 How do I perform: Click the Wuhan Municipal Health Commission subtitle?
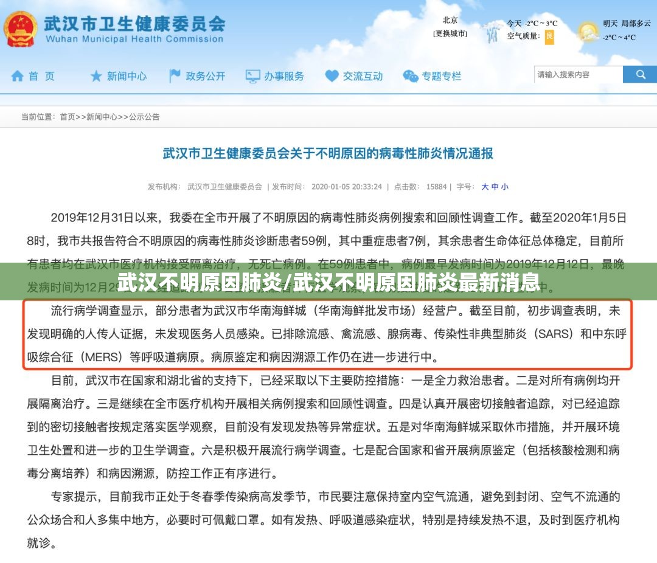coord(134,39)
